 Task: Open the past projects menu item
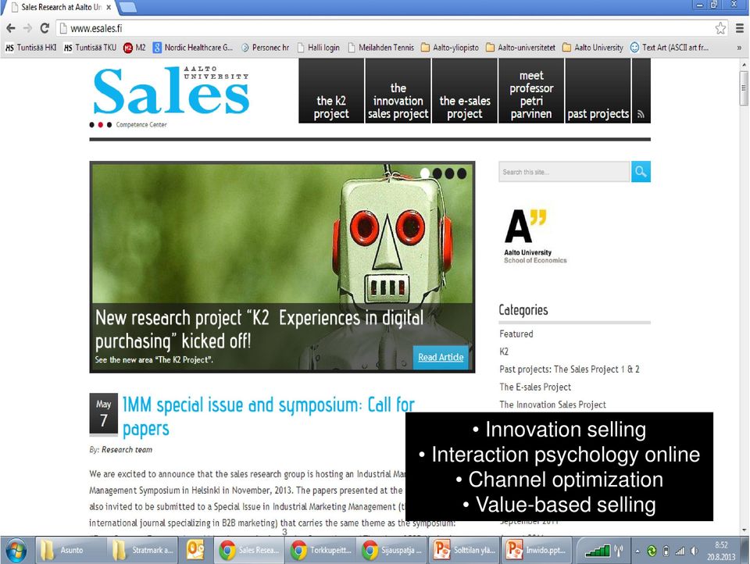click(x=598, y=91)
